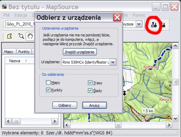Open the Edycja menu
Viewport: 181px width, 137px height.
tap(21, 15)
